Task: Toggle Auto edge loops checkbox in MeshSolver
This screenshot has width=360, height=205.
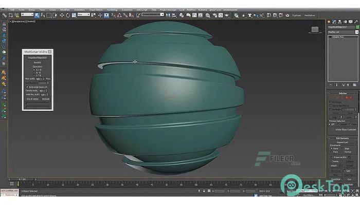Action: [x=27, y=87]
